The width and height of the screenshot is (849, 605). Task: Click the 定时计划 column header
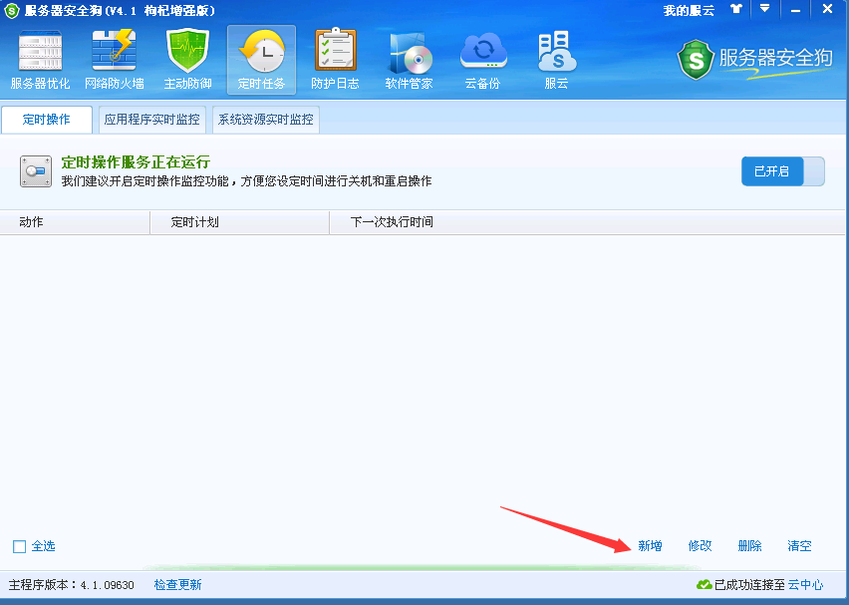(195, 222)
